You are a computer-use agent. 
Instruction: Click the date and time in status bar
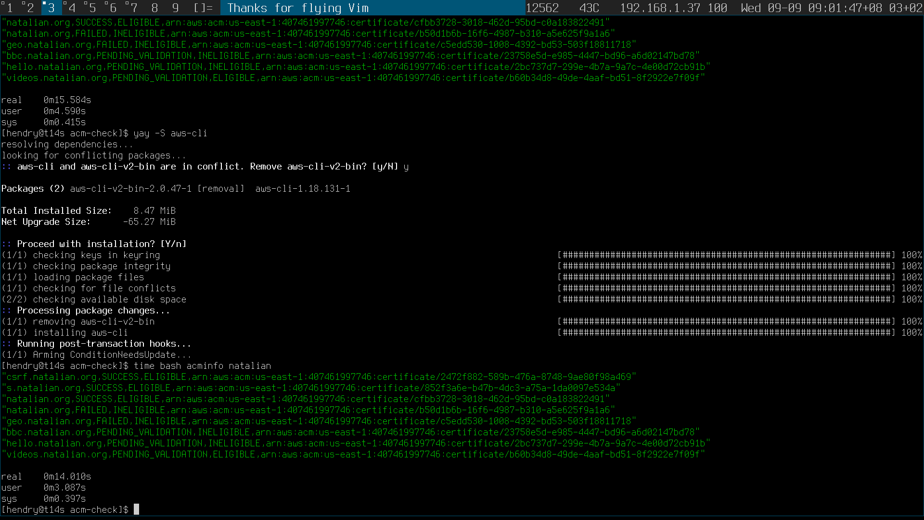(x=831, y=8)
